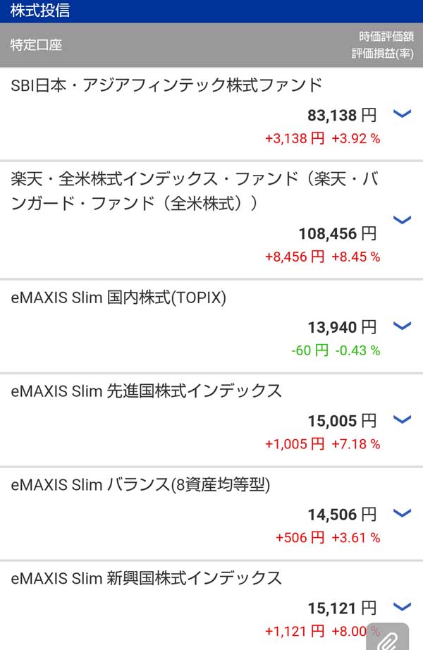The height and width of the screenshot is (650, 423).
Task: Expand eMAXIS Slim バランス(8資産均等型) chevron
Action: [x=401, y=513]
